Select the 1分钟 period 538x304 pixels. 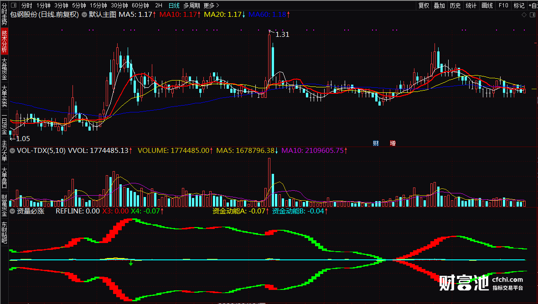[x=43, y=5]
